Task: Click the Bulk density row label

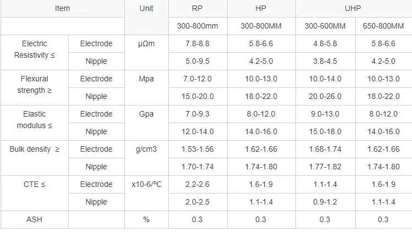Action: [35, 149]
